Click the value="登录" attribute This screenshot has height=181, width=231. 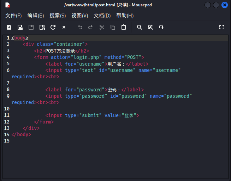pyautogui.click(x=120, y=115)
